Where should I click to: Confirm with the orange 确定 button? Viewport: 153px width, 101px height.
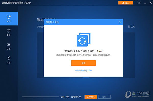tap(83, 63)
